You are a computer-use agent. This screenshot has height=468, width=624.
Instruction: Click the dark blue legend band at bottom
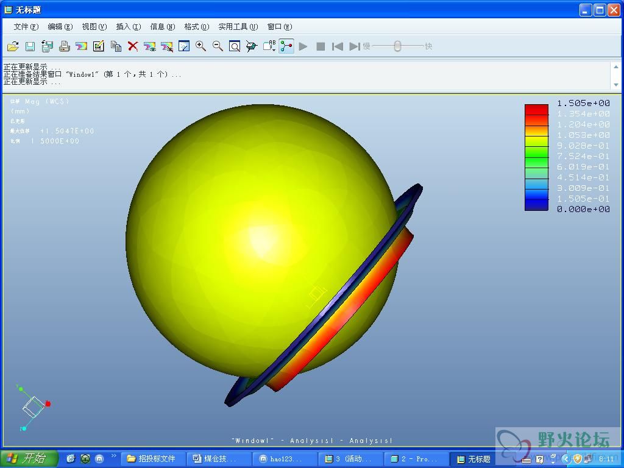tap(536, 205)
